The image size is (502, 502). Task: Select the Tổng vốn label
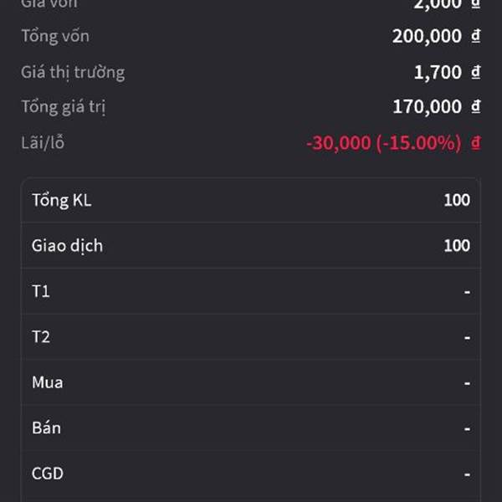(x=55, y=35)
